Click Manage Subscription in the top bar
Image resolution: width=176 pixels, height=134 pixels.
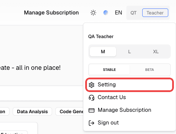(51, 13)
